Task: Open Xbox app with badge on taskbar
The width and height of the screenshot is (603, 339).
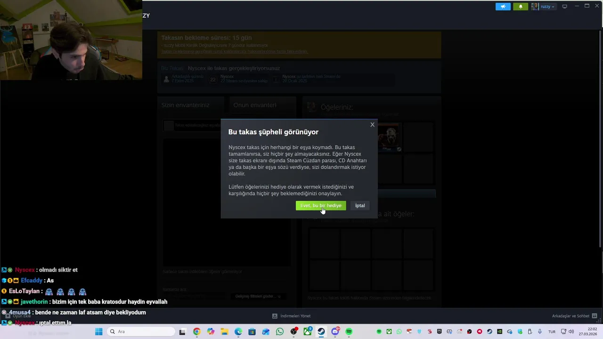Action: point(308,331)
